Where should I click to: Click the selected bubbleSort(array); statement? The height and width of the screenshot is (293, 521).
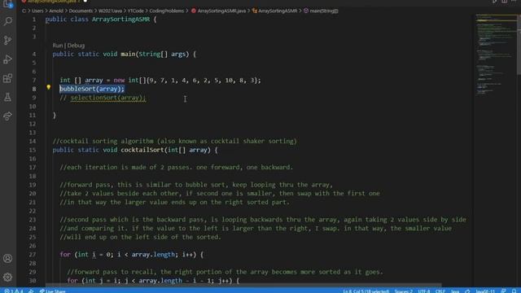coord(92,89)
